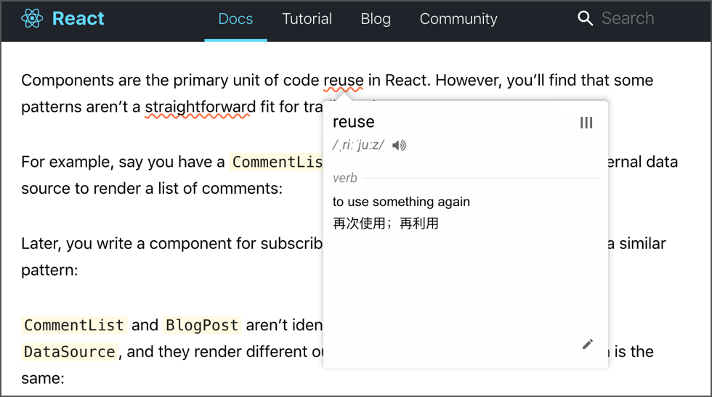Screen dimensions: 712x397
Task: Click the BlogPost code text
Action: (x=202, y=325)
